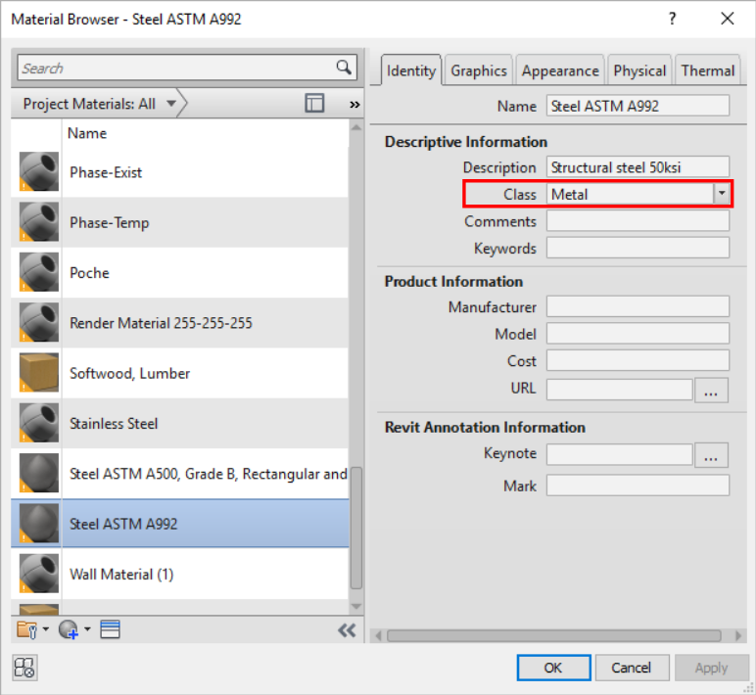Screen dimensions: 756x695
Task: Select Wall Material (1) row
Action: (180, 574)
